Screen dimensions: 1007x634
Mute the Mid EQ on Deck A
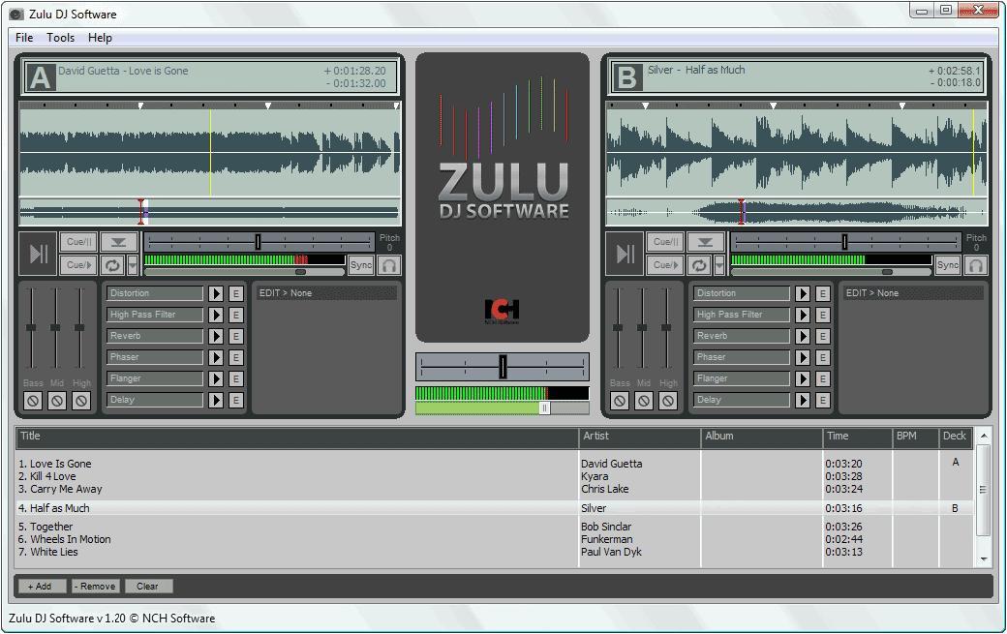(57, 400)
